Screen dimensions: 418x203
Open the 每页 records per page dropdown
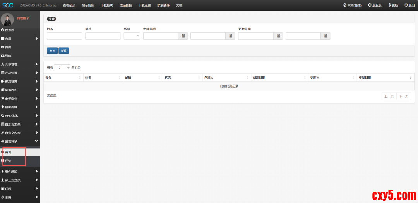coord(62,67)
